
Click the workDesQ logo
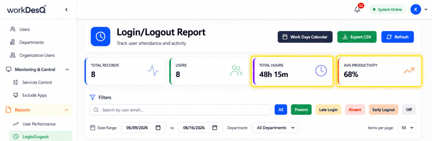tap(27, 10)
